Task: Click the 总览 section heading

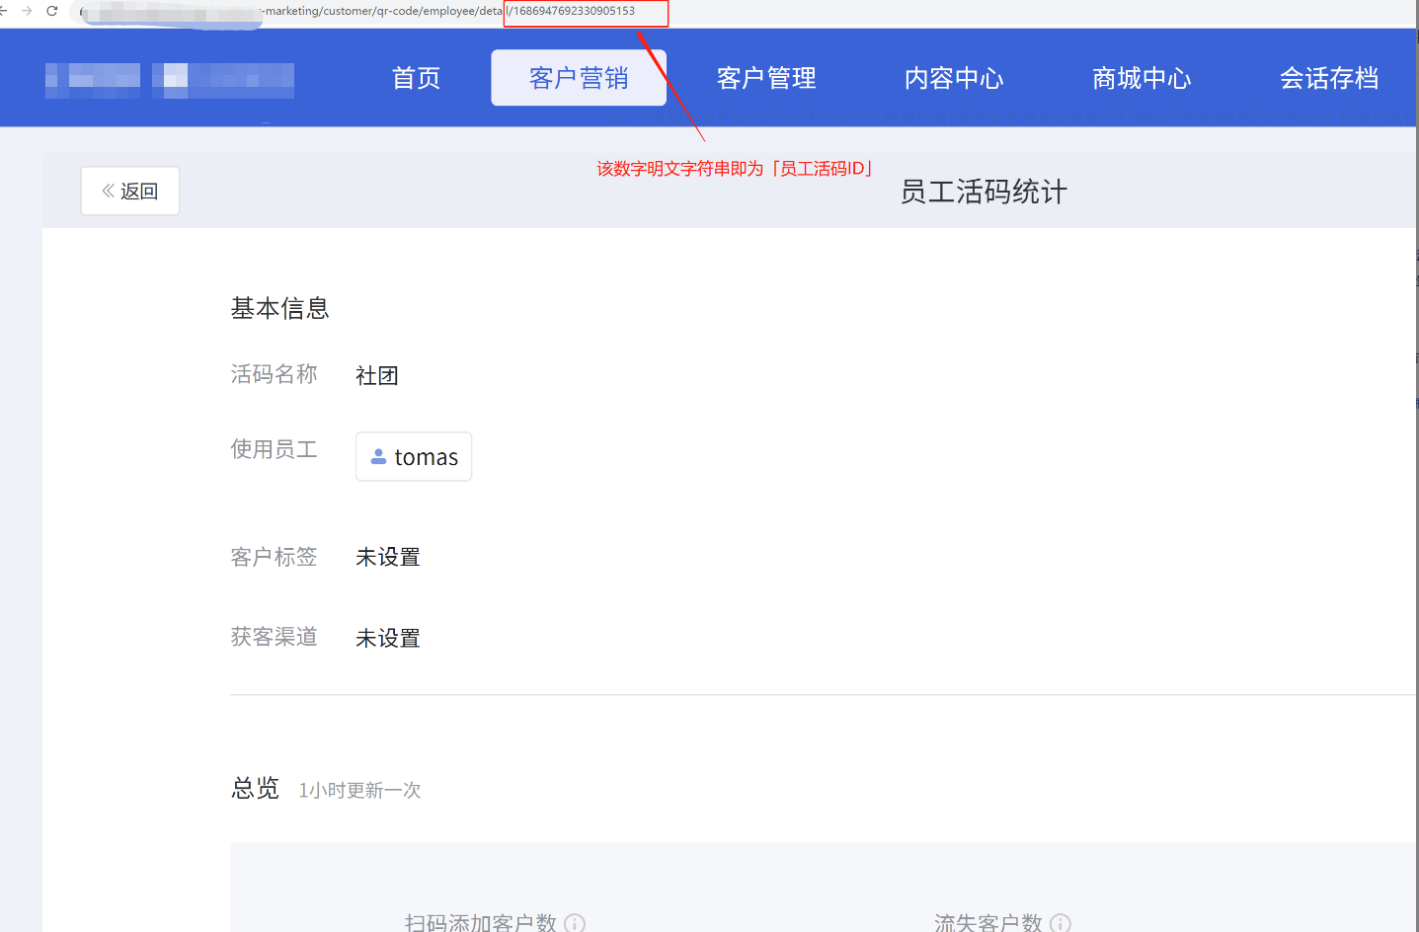Action: click(x=256, y=788)
